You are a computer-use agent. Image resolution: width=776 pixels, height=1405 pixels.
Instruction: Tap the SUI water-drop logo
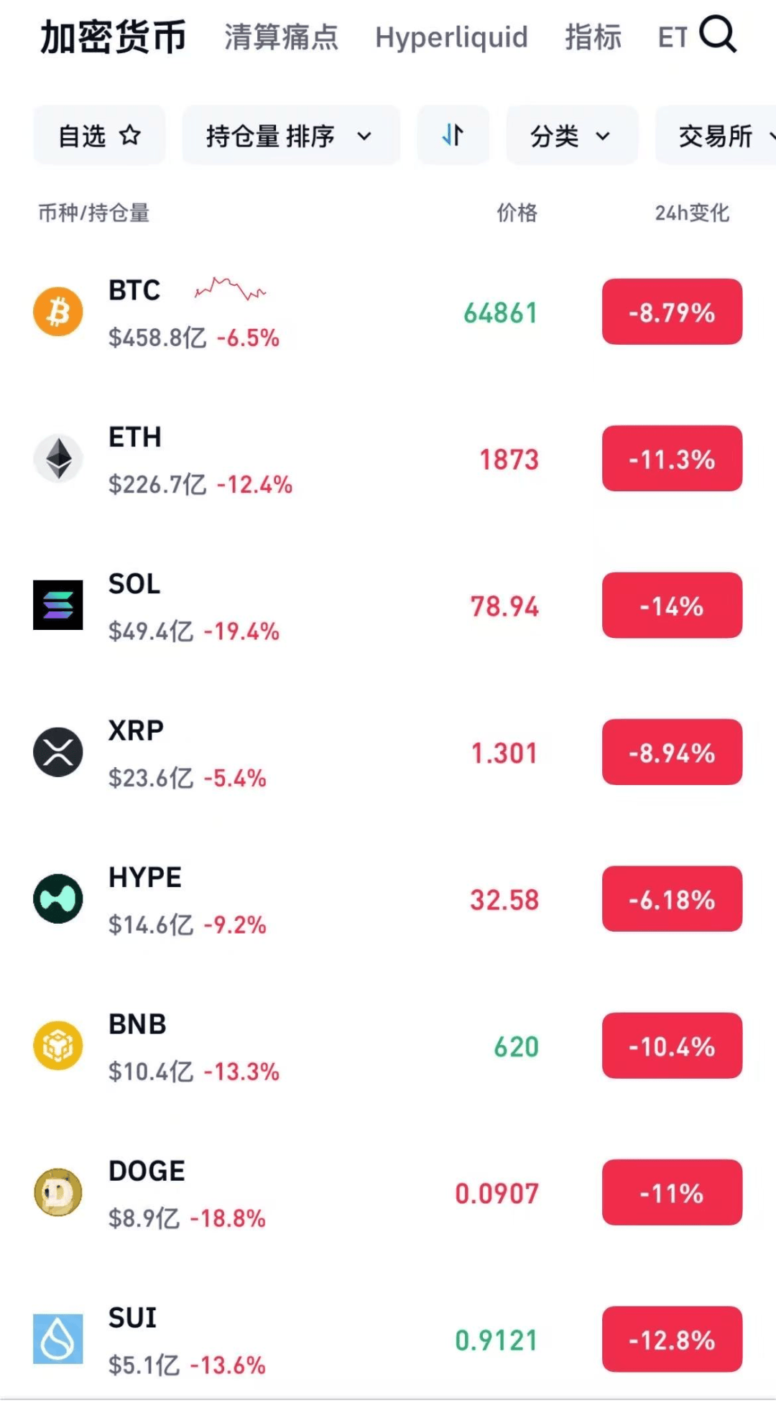point(58,1339)
